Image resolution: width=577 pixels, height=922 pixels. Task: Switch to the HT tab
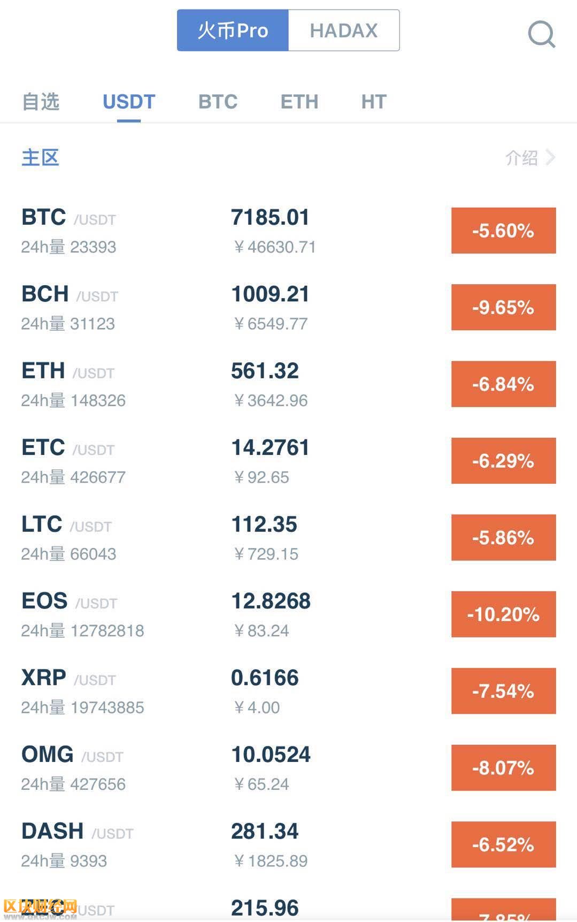pos(374,102)
